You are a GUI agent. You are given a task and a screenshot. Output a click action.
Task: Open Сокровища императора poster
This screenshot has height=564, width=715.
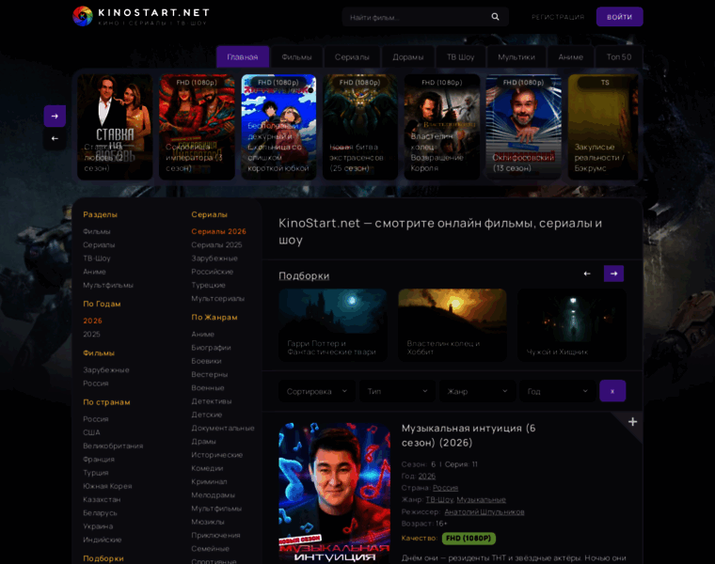[x=197, y=127]
